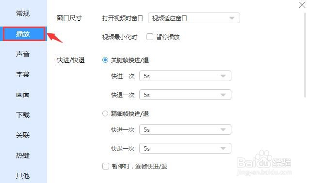Switch to the 声音 settings tab
Screen dimensions: 309x183
tap(23, 54)
